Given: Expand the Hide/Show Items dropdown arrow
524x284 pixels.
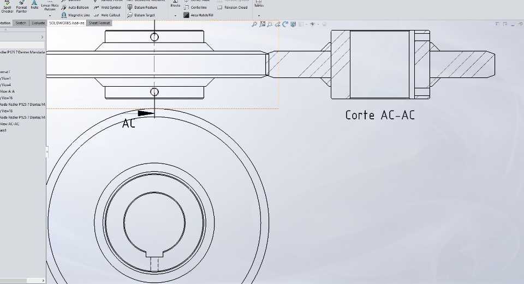Looking at the screenshot, I should point(318,25).
